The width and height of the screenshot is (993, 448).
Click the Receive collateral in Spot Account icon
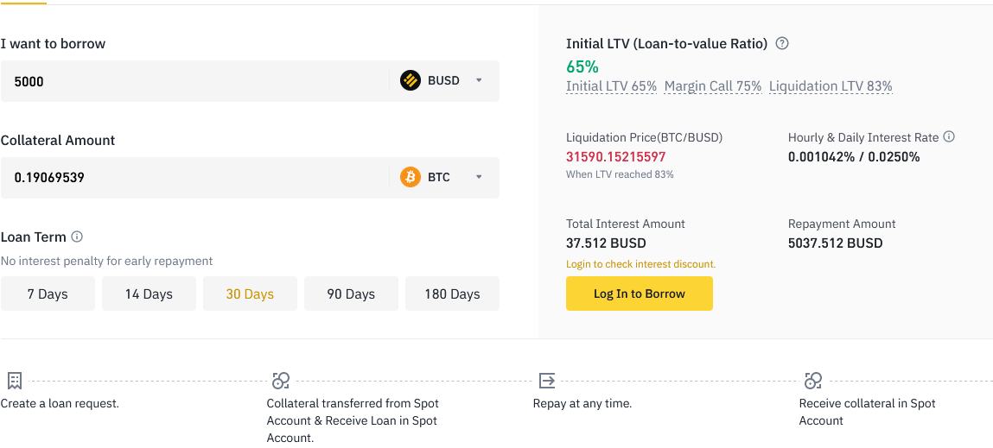[813, 381]
